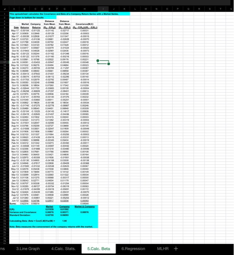234x255 pixels.
Task: Click the company E(R) value '0.01592'
Action: 65,209
